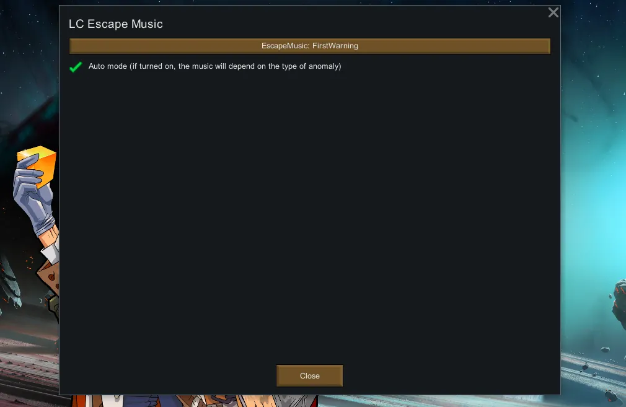The image size is (626, 407).
Task: Click the word "FirstWarning" in the gold bar
Action: tap(335, 46)
